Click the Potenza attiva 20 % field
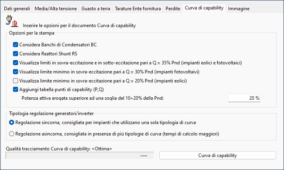 tap(244, 98)
